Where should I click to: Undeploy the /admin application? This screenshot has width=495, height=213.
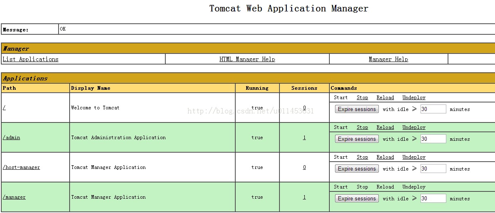coord(414,127)
